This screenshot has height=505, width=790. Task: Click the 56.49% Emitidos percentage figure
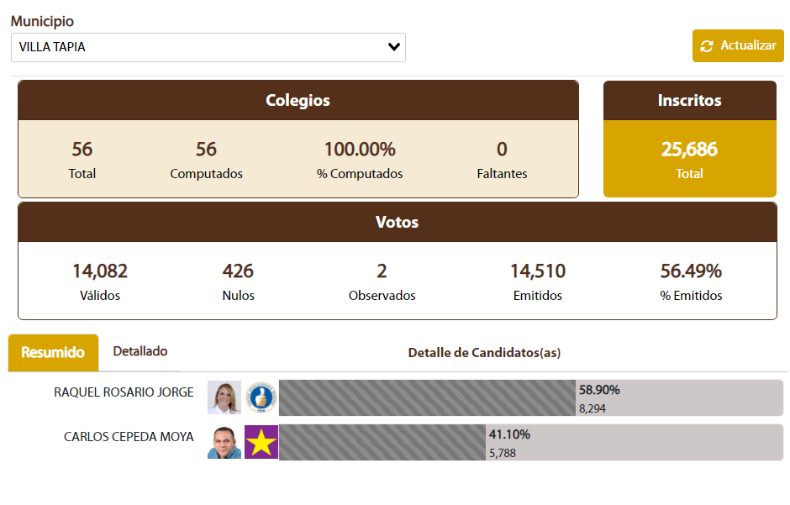coord(691,271)
